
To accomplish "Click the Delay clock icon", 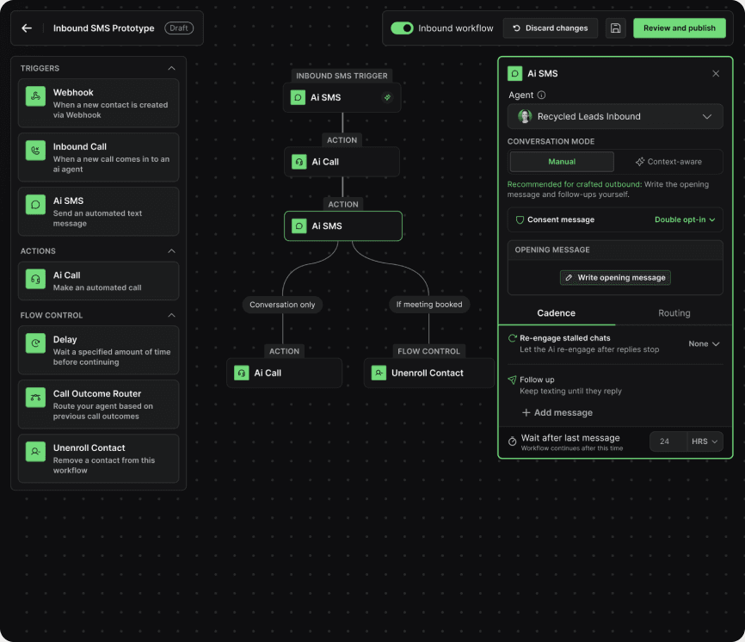I will pyautogui.click(x=35, y=343).
